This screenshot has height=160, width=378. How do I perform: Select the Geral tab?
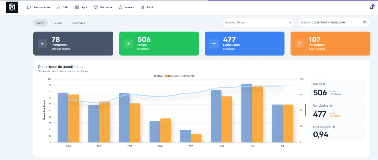click(x=41, y=23)
